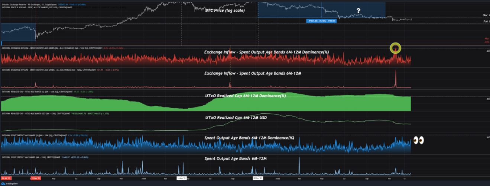Click the white question mark annotation
The width and height of the screenshot is (490, 186).
[x=358, y=11]
